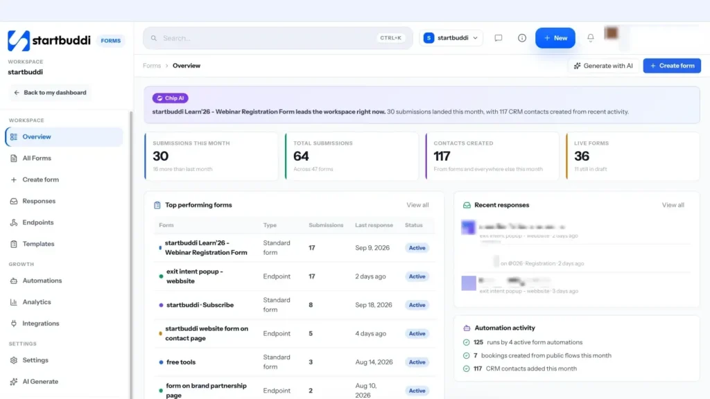The image size is (710, 399).
Task: Open notifications bell icon
Action: [591, 38]
